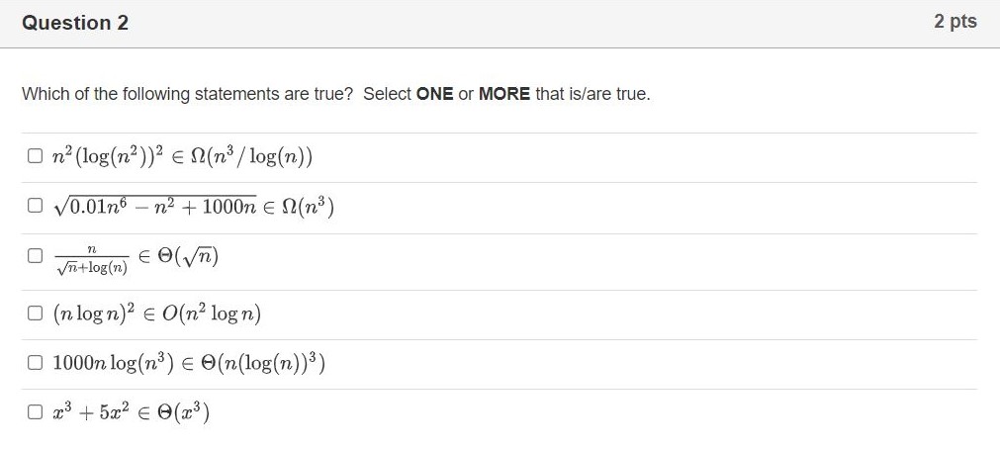This screenshot has width=1000, height=449.
Task: Click the bold word "ONE"
Action: [x=434, y=94]
